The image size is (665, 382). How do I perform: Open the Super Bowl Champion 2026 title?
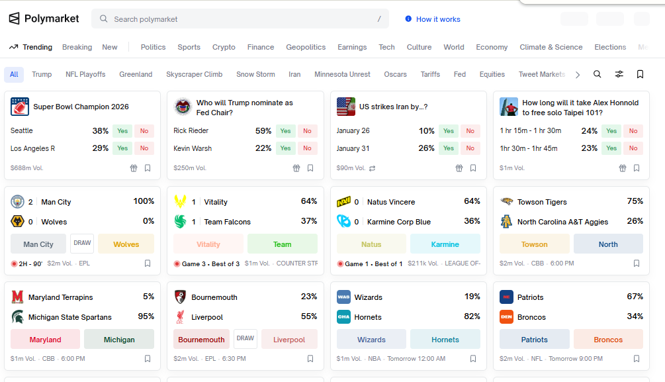pos(81,107)
